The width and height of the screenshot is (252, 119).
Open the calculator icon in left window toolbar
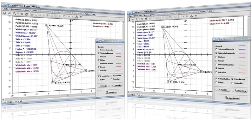[x=4, y=13]
